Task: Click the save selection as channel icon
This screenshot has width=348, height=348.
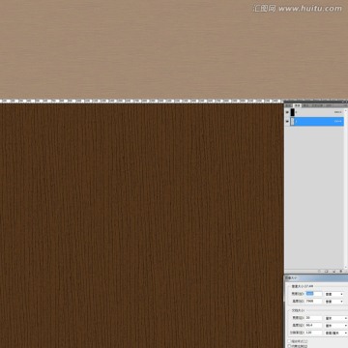Action: click(326, 272)
